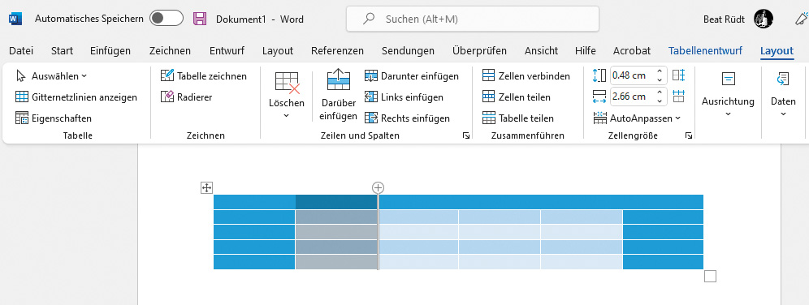Click the distribute columns evenly icon
809x305 pixels.
pos(678,97)
